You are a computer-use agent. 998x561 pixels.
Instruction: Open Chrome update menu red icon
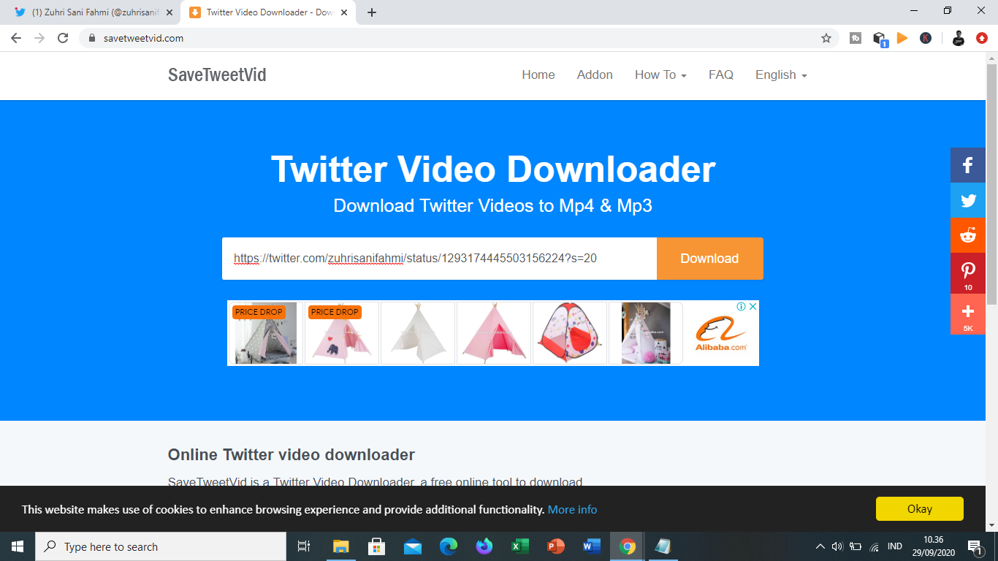point(982,38)
